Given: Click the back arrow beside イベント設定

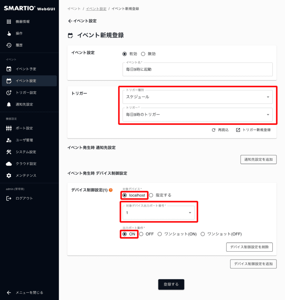Looking at the screenshot, I should click(70, 21).
